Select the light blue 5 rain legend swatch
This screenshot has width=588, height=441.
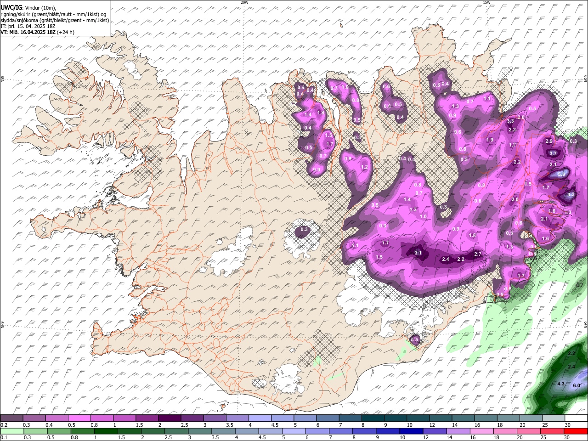[x=294, y=431]
